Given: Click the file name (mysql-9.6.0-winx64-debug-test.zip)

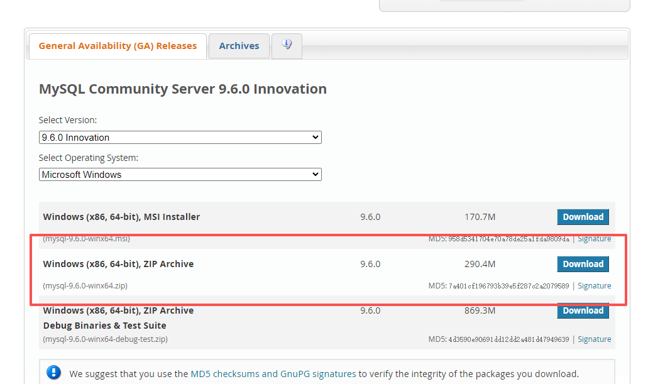Looking at the screenshot, I should click(105, 339).
